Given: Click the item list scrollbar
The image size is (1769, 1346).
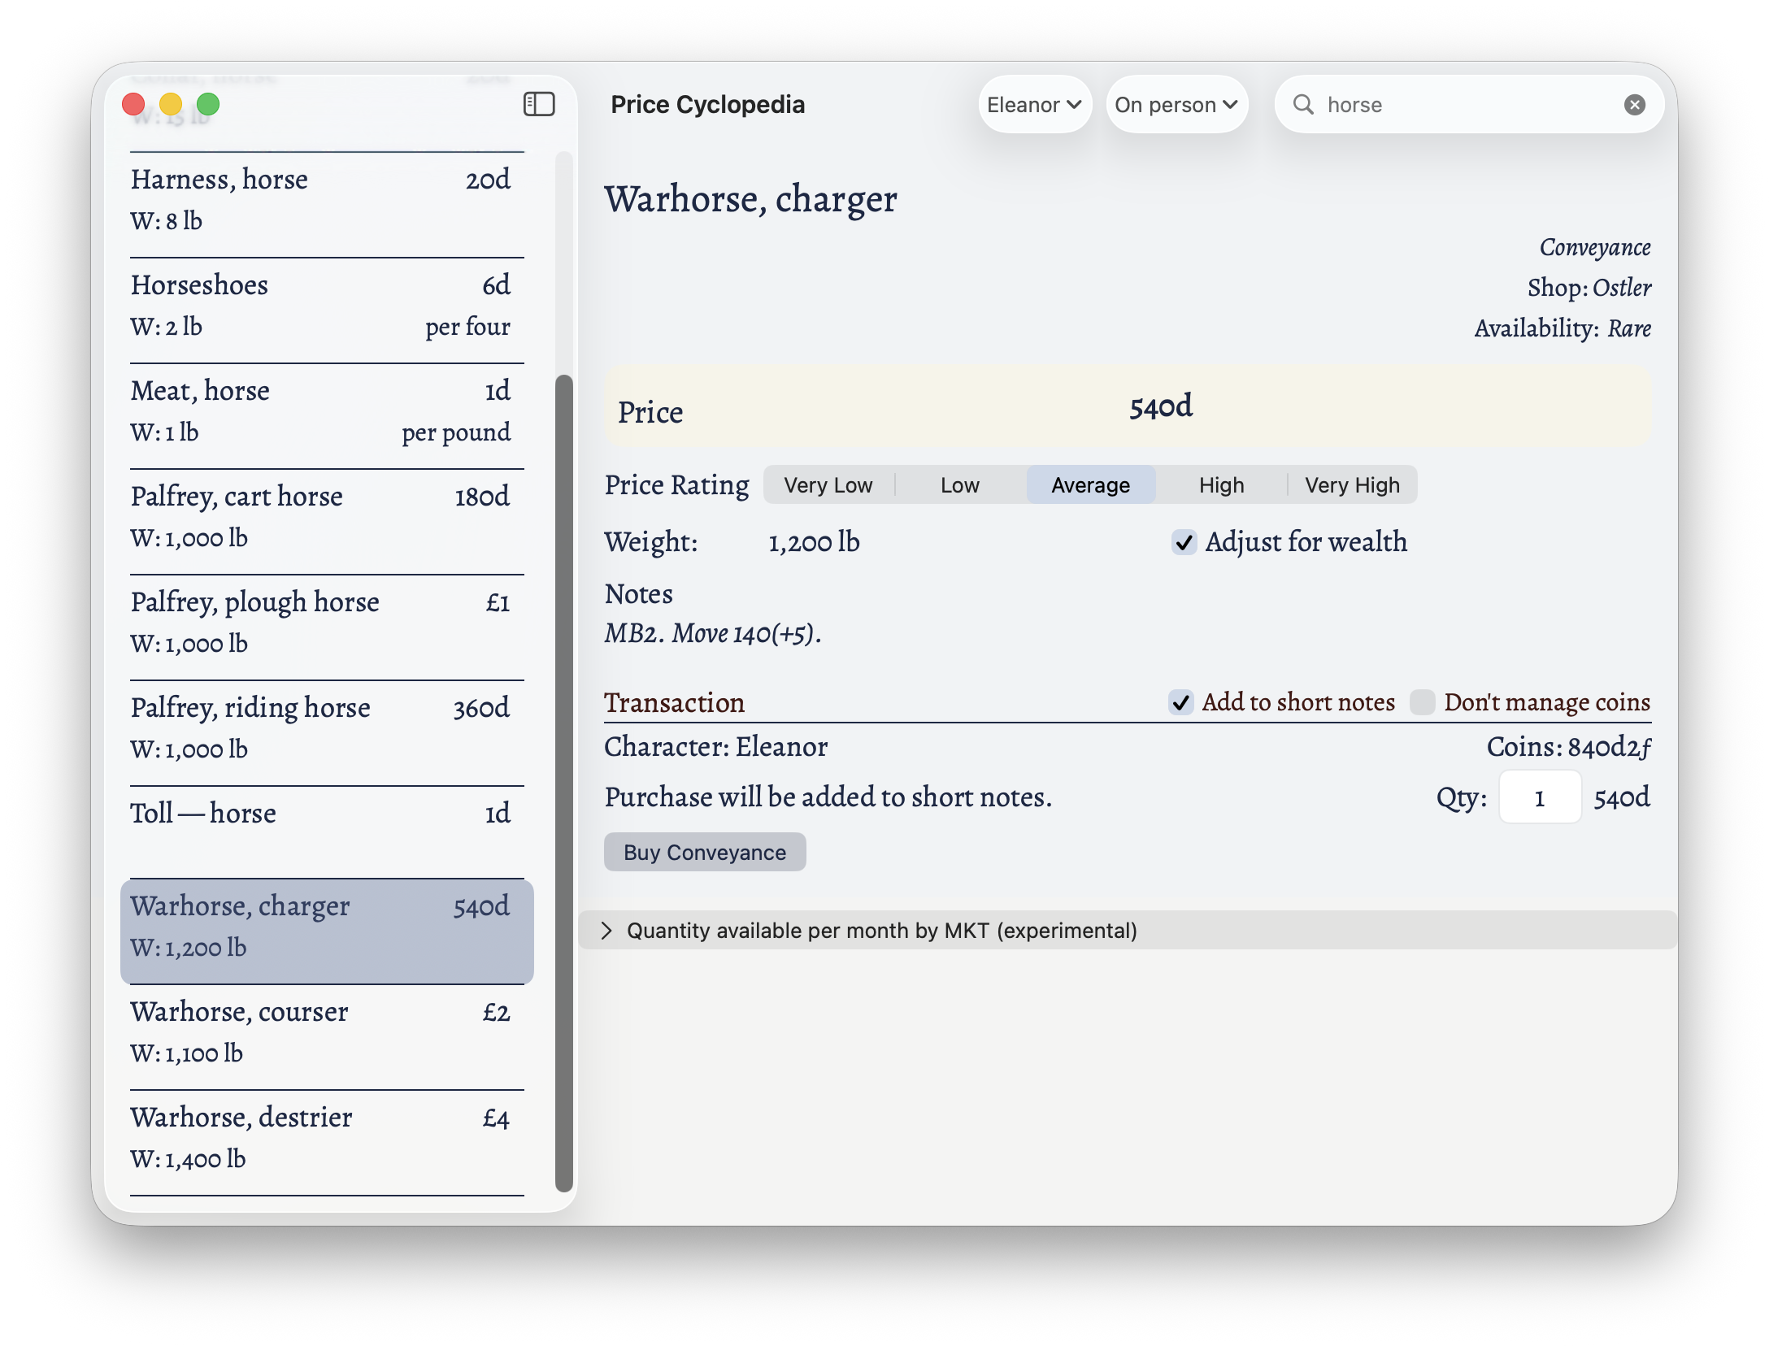Looking at the screenshot, I should [563, 780].
